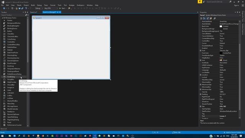Pin the Toolbox panel auto-hide icon
Viewport: 245px width, 138px height.
(25, 12)
